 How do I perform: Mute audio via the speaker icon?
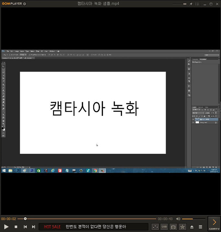178,219
